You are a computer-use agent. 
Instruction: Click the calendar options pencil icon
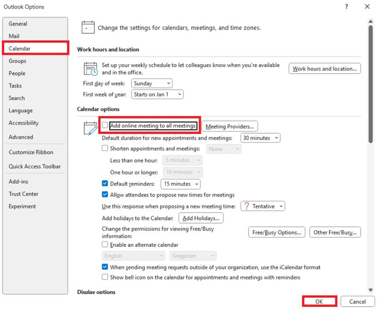tap(91, 128)
